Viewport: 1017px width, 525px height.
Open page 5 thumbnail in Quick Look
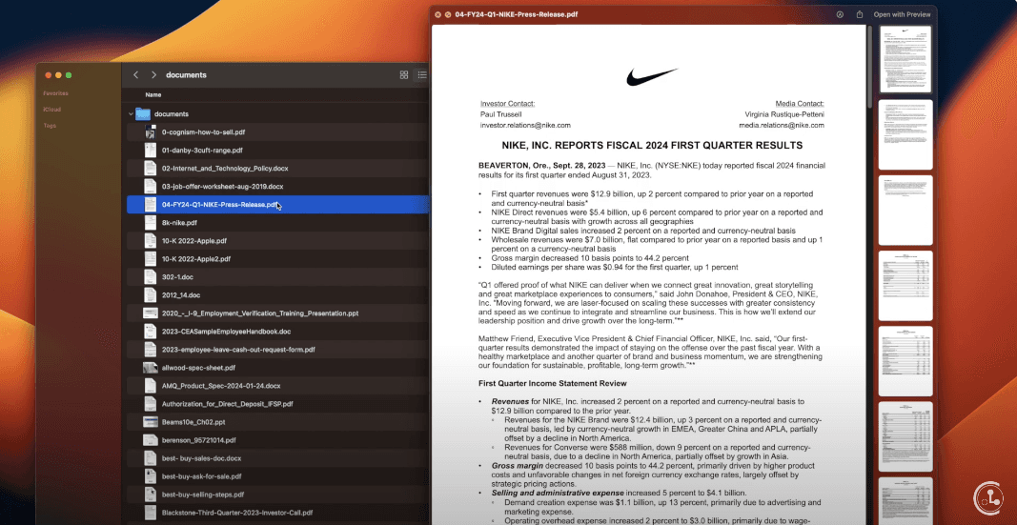pos(905,361)
